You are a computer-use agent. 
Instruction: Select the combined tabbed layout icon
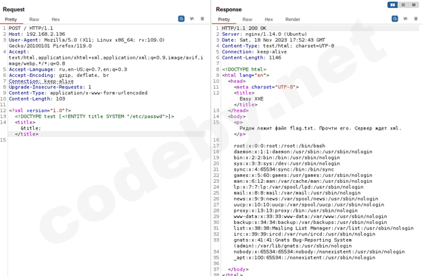(413, 5)
